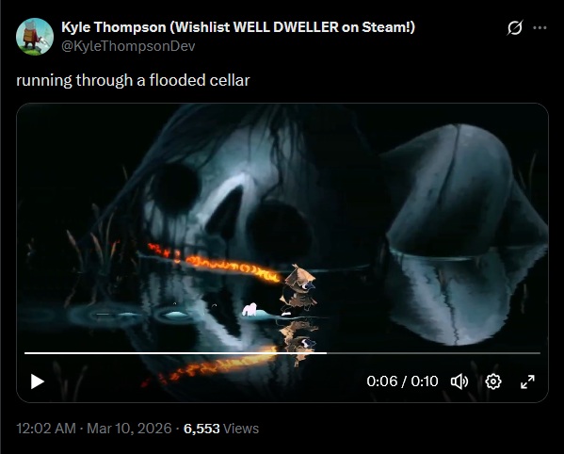Open Kyle Thompson display name link
Image resolution: width=564 pixels, height=454 pixels.
point(238,27)
